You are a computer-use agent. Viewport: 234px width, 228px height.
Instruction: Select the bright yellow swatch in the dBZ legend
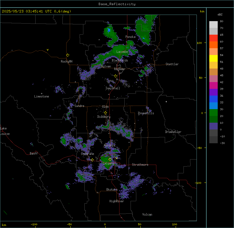[x=213, y=58]
